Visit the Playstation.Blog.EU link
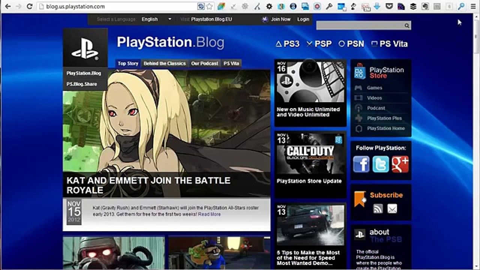This screenshot has width=480, height=270. [x=211, y=19]
